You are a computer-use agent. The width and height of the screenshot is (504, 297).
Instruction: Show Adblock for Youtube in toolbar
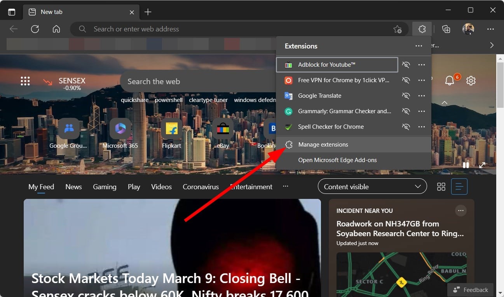click(x=406, y=65)
